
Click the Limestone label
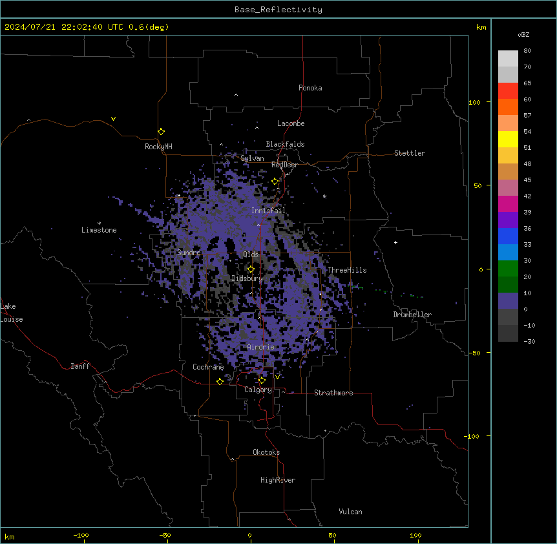(x=99, y=230)
